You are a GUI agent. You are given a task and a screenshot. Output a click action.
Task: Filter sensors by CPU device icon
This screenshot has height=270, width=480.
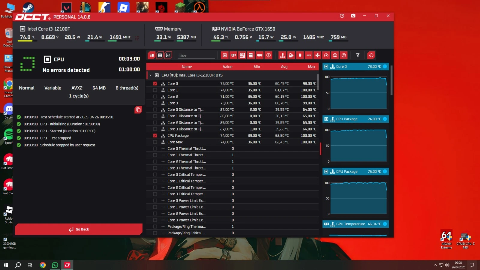pyautogui.click(x=225, y=55)
